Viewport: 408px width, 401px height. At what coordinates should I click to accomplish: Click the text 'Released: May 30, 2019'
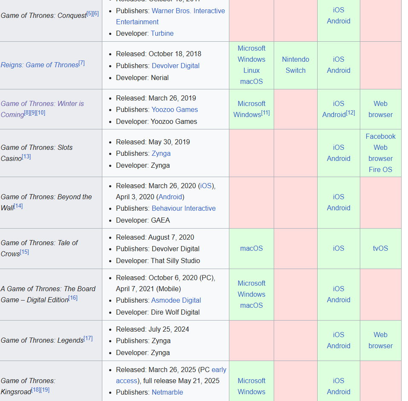point(153,142)
